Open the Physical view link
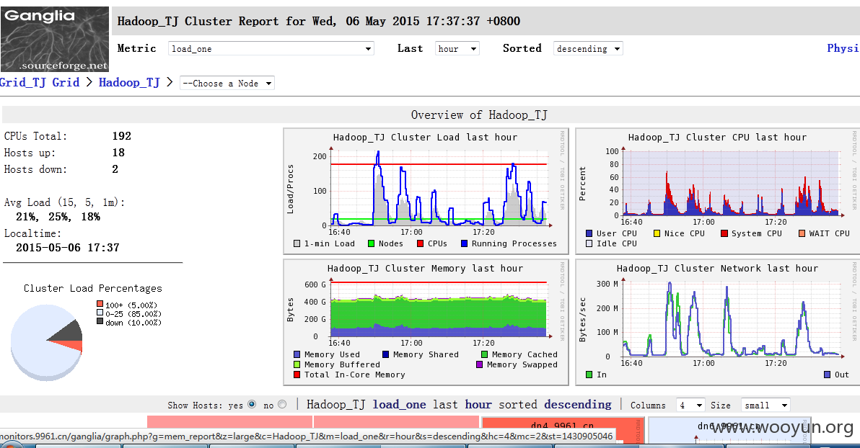The width and height of the screenshot is (860, 448). [843, 48]
